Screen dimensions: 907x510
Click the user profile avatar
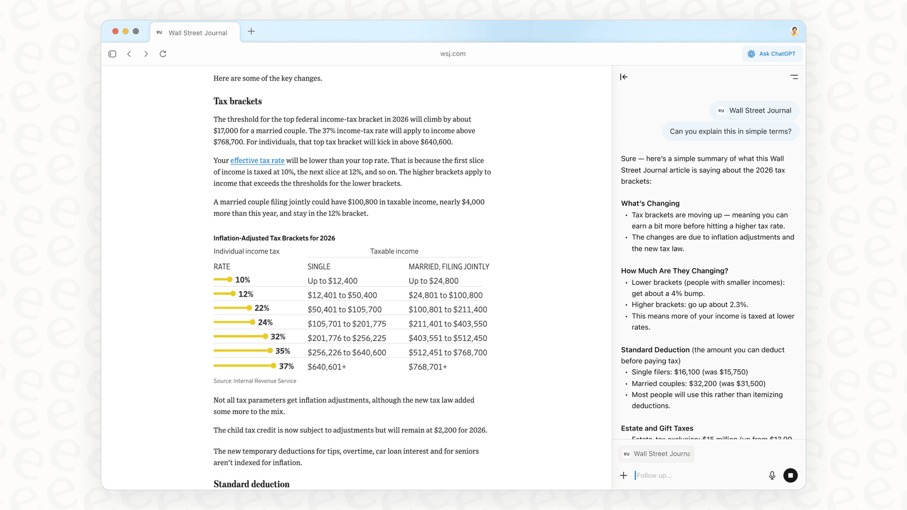tap(794, 31)
